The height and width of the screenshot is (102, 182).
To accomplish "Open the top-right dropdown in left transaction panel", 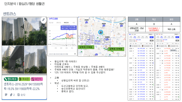I will point(151,35).
